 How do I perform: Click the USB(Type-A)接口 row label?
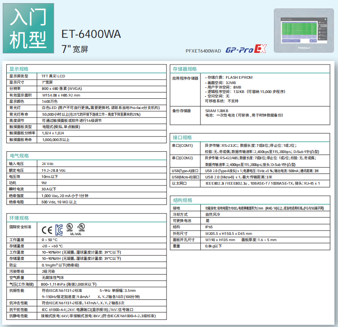[x=185, y=171]
